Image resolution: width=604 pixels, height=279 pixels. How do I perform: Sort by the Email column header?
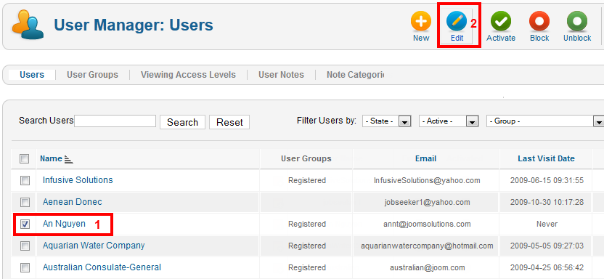(x=425, y=159)
